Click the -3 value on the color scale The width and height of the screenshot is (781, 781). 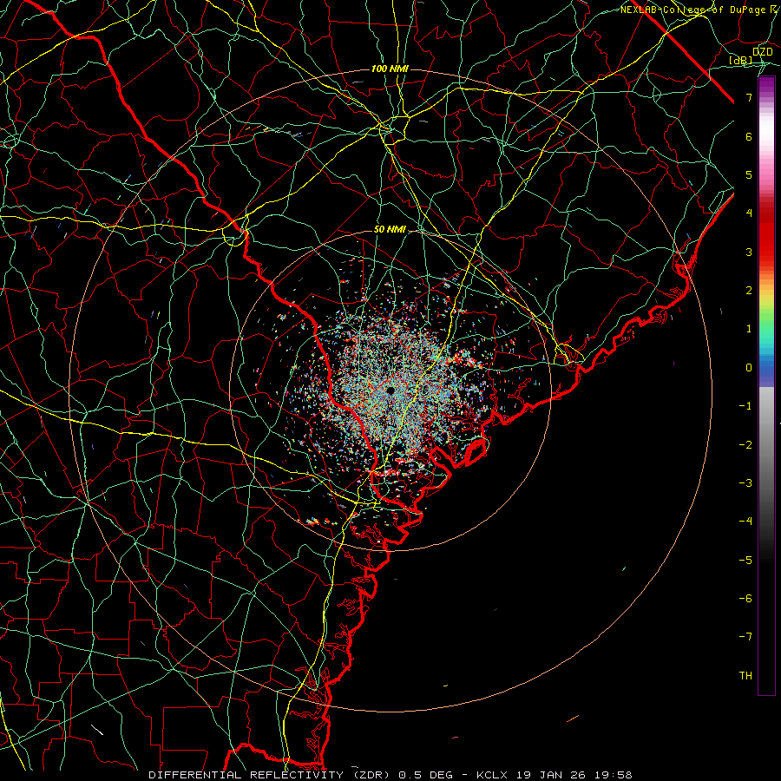pos(745,483)
